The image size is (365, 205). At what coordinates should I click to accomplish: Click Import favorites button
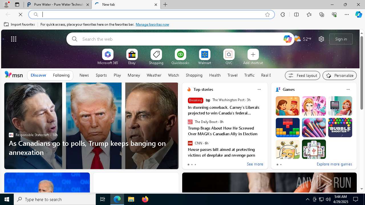(19, 24)
